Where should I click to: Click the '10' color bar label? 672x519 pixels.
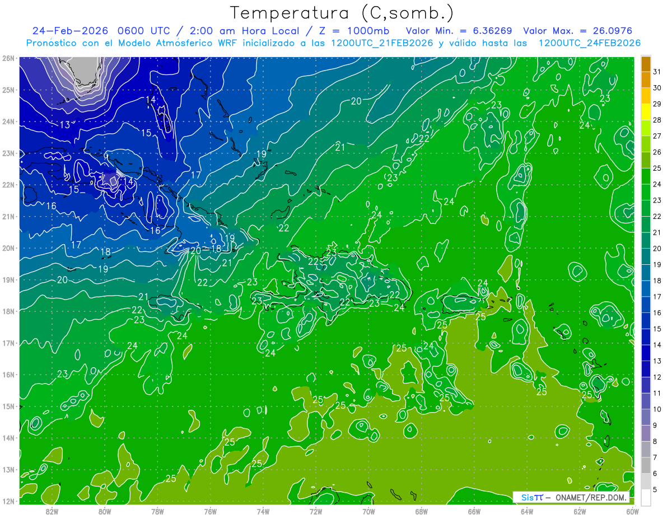click(x=657, y=409)
